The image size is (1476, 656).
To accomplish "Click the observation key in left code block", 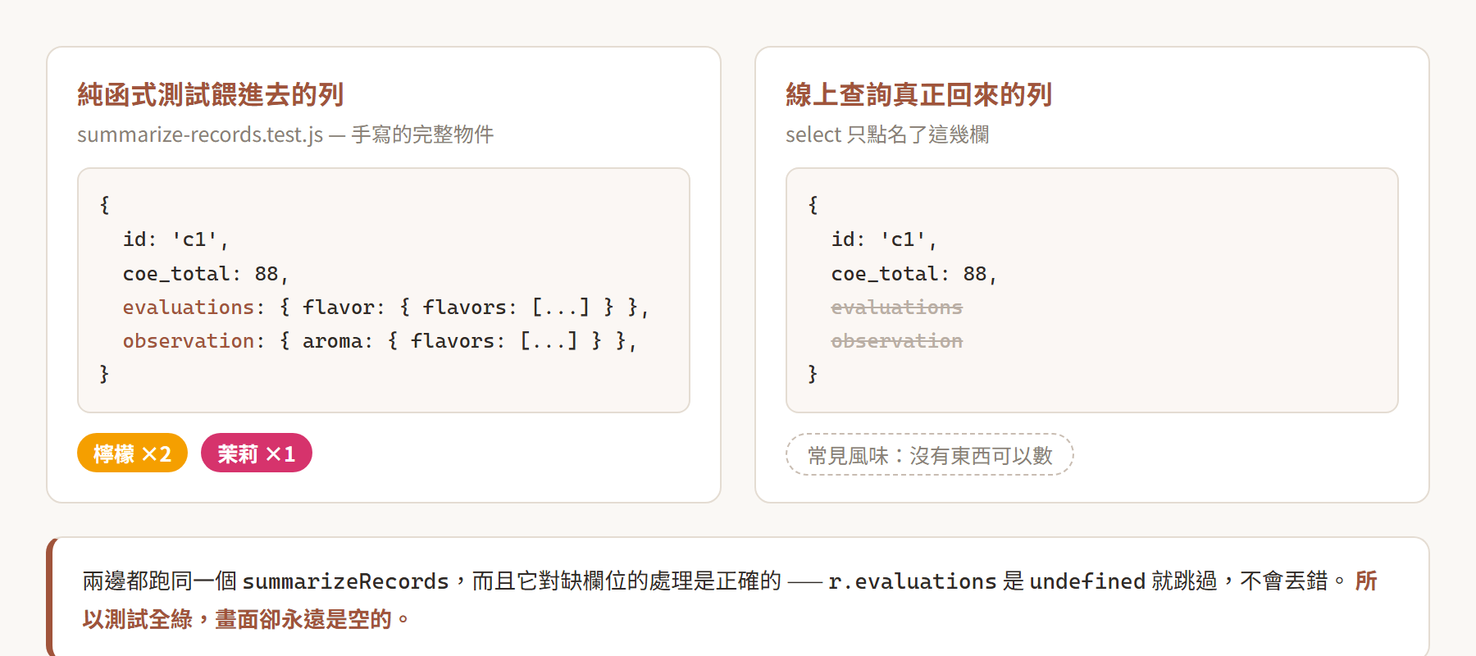I will click(188, 340).
